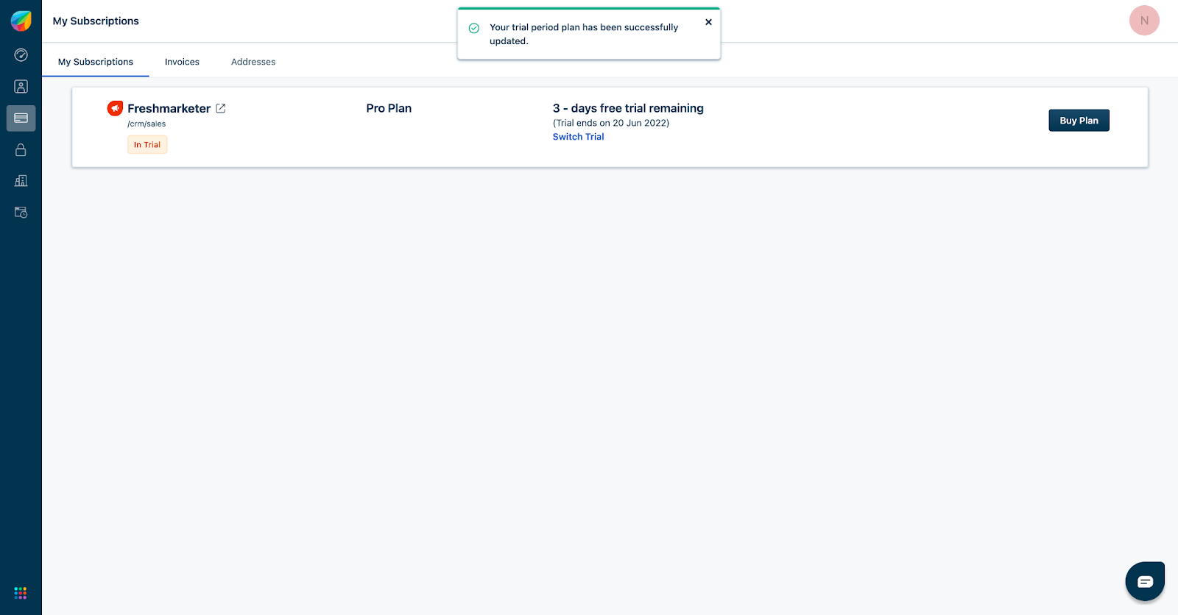Viewport: 1178px width, 615px height.
Task: Click the green success checkmark icon
Action: click(474, 28)
